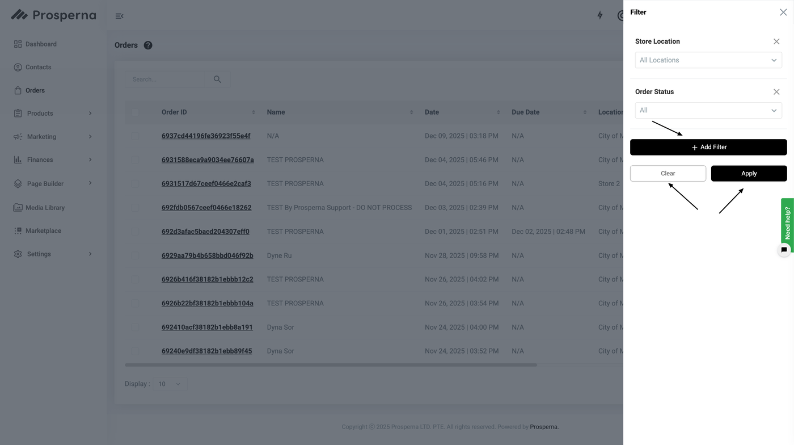The width and height of the screenshot is (794, 445).
Task: Remove the Store Location filter
Action: click(776, 41)
